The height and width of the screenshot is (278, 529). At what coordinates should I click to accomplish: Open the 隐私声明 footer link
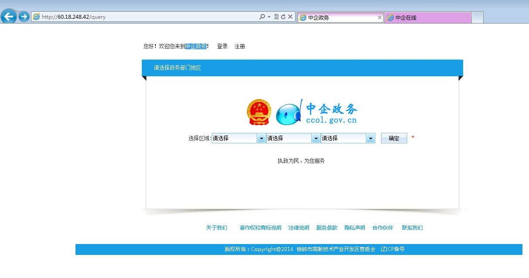click(355, 227)
